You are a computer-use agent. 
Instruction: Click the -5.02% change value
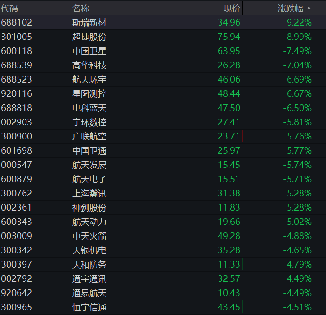pyautogui.click(x=298, y=222)
